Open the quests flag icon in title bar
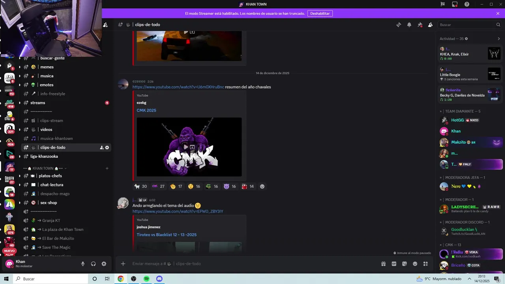The height and width of the screenshot is (284, 505). point(443,4)
